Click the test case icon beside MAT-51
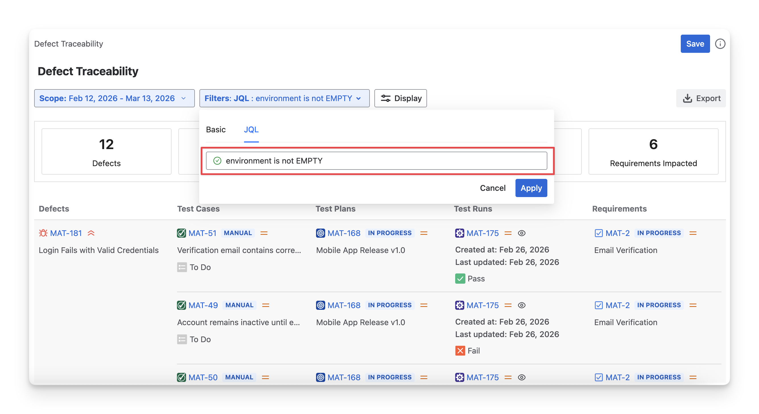Image resolution: width=759 pixels, height=414 pixels. 181,233
